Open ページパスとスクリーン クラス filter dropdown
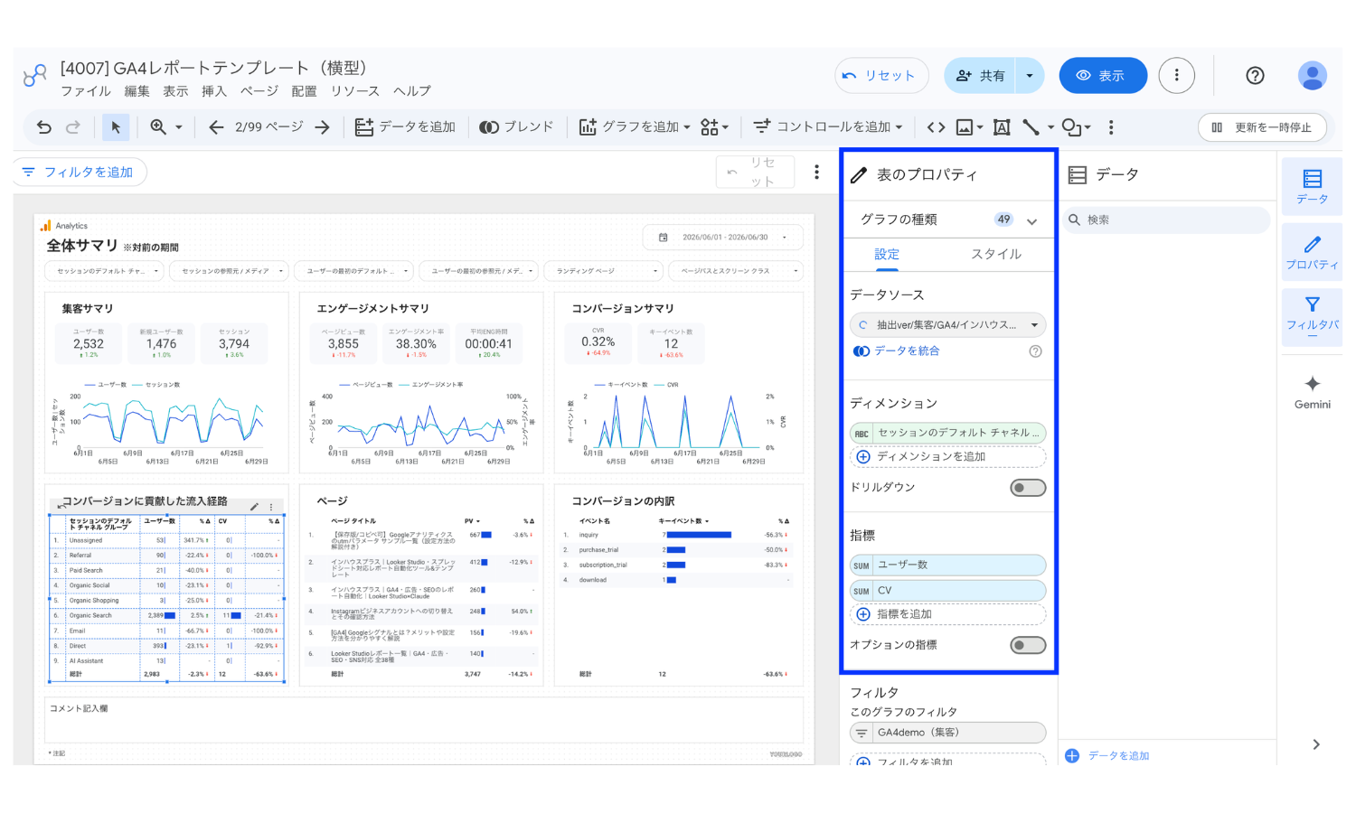This screenshot has height=813, width=1356. tap(736, 271)
